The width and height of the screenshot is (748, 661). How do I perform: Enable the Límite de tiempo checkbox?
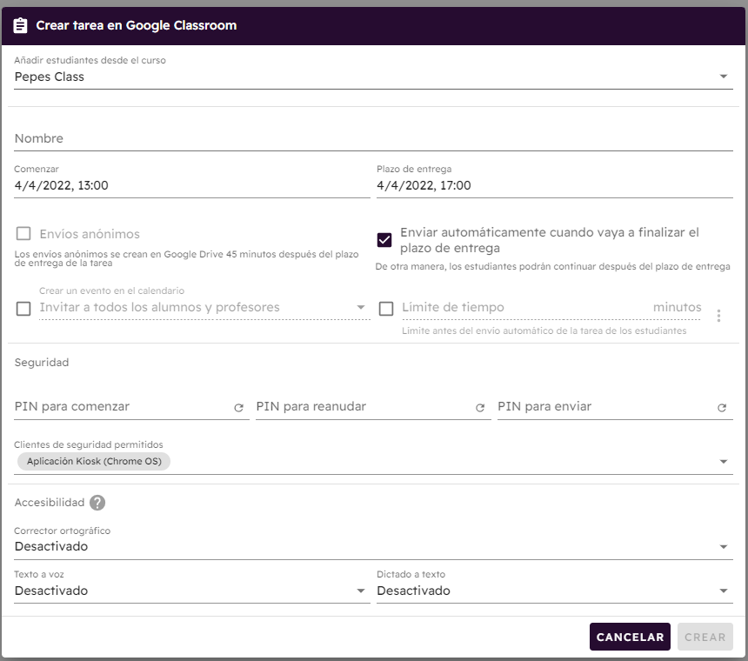pyautogui.click(x=386, y=309)
